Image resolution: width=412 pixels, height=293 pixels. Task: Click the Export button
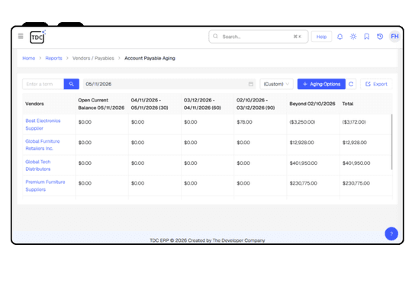click(376, 84)
